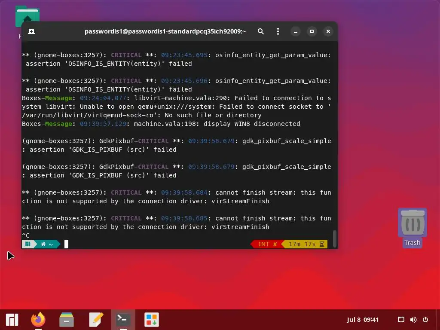Viewport: 440px width, 330px height.
Task: Click the 'display WIN8 disconnected' message line
Action: pos(161,124)
